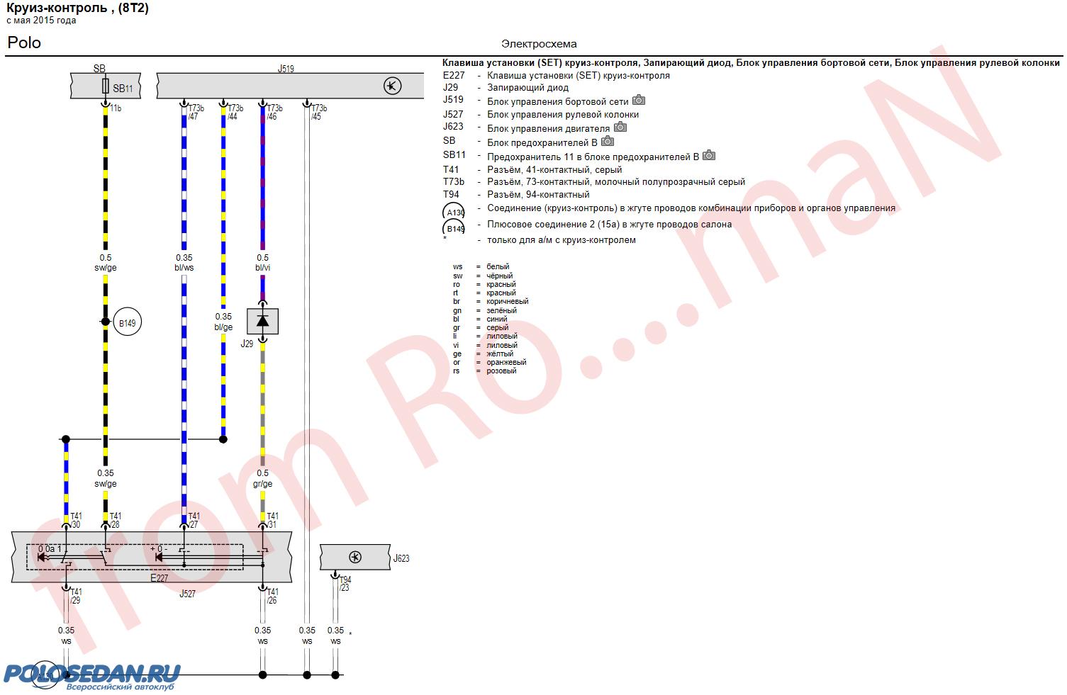
Task: Click the camera icon next to J519
Action: coord(638,101)
